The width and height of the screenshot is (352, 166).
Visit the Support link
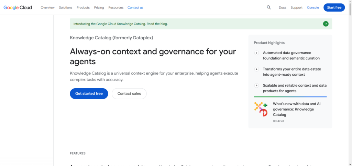click(x=297, y=8)
